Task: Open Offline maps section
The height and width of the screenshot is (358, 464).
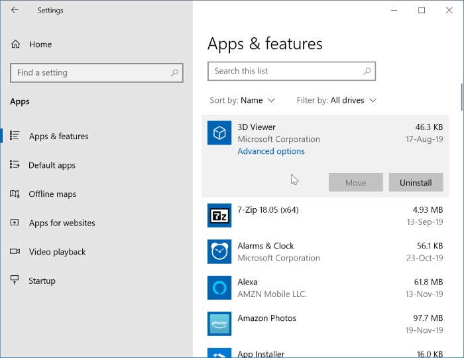Action: (x=52, y=194)
